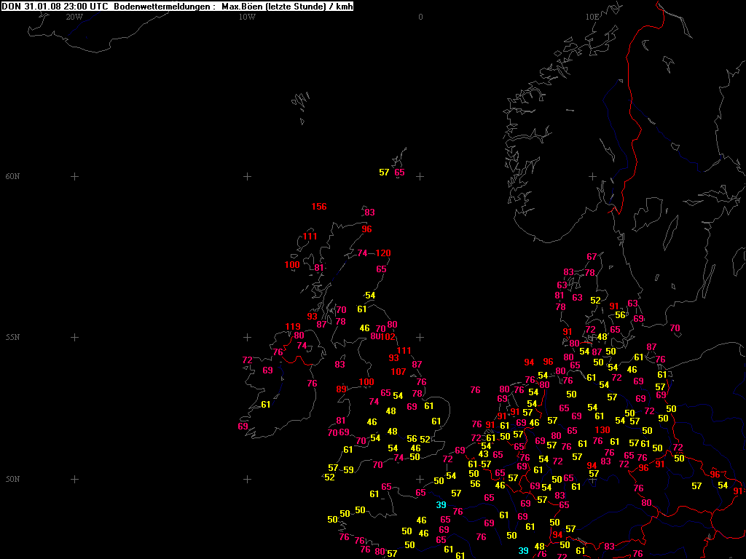Click the 55N latitude label
The width and height of the screenshot is (746, 559).
[12, 338]
